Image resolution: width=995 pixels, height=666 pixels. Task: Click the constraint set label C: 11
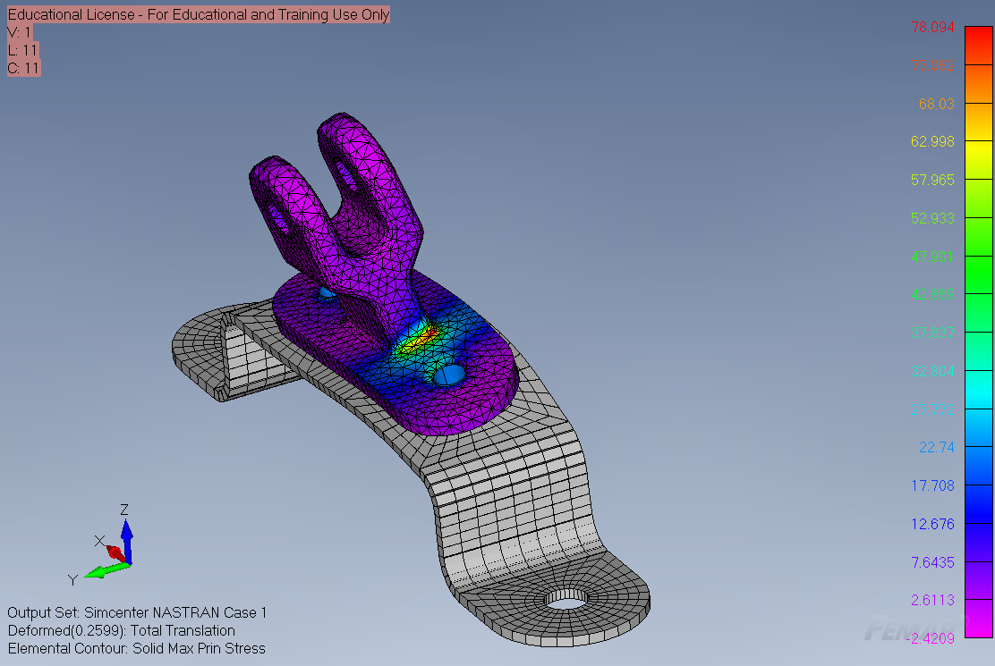[23, 68]
